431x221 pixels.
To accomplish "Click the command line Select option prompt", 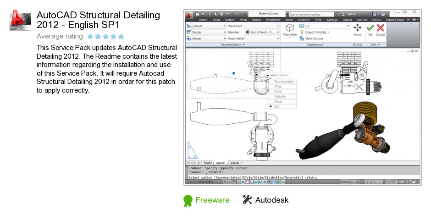I will (x=253, y=177).
